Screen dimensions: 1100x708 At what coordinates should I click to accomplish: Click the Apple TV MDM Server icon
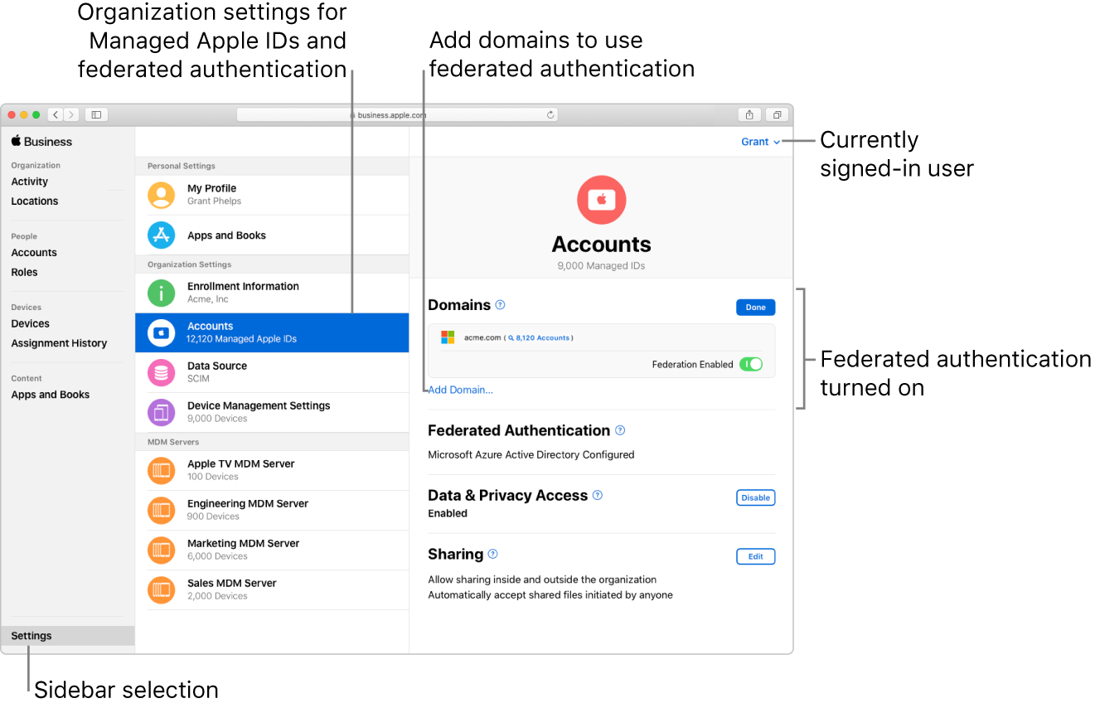[x=161, y=470]
